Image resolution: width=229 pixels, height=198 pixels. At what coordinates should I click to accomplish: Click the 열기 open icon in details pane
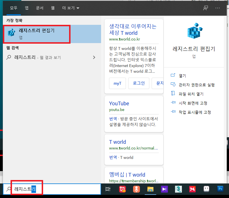pyautogui.click(x=173, y=75)
